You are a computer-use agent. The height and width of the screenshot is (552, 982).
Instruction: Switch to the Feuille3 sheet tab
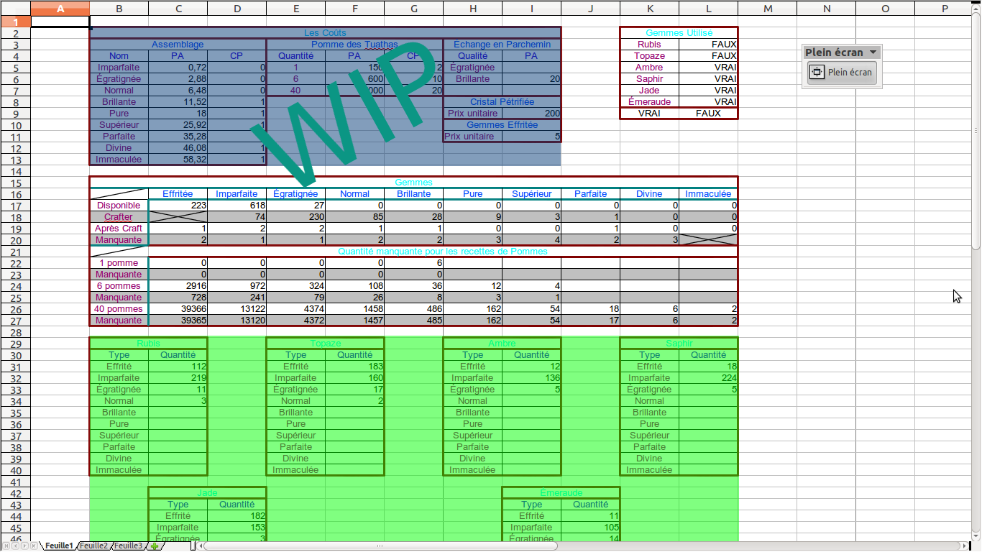coord(128,546)
